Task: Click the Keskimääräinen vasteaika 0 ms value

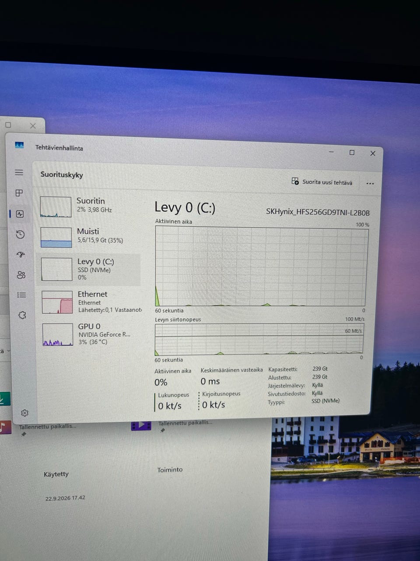Action: tap(210, 381)
